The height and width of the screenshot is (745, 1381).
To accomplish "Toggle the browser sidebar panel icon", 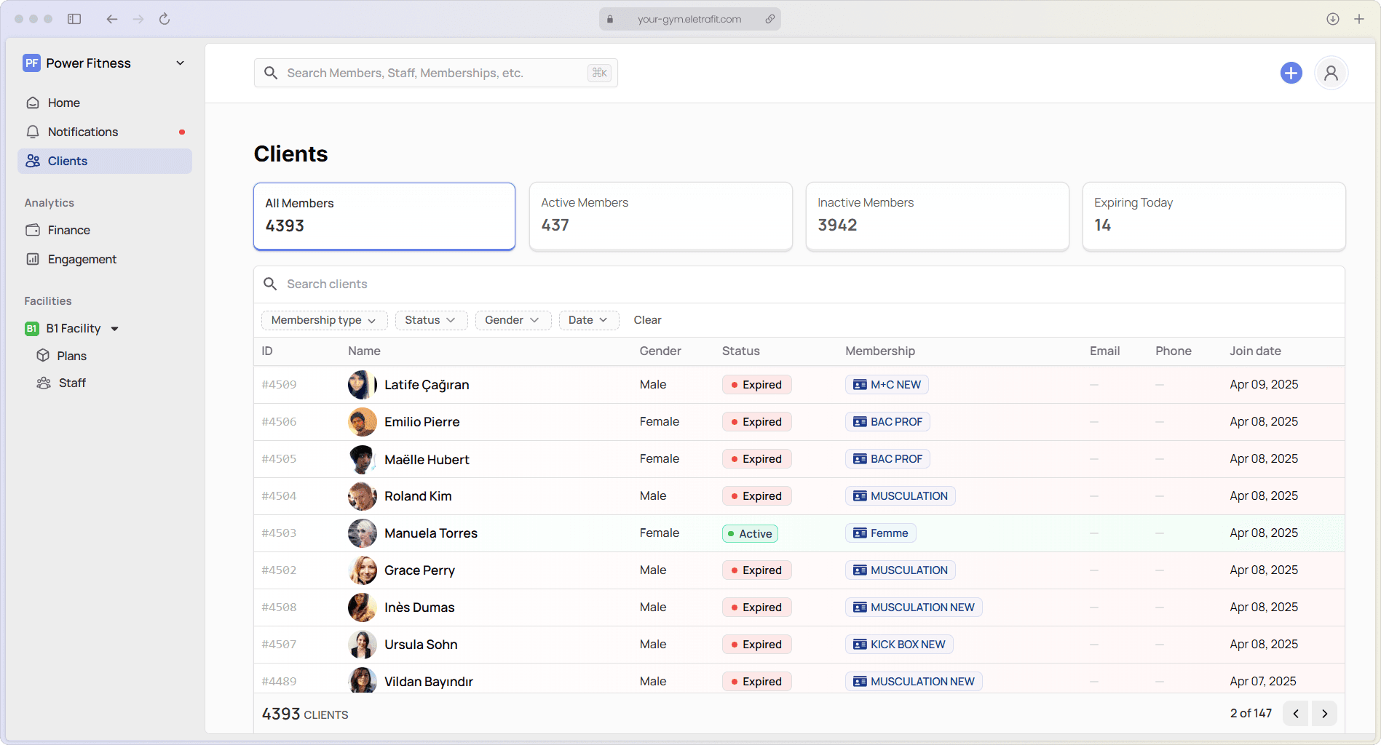I will click(74, 19).
